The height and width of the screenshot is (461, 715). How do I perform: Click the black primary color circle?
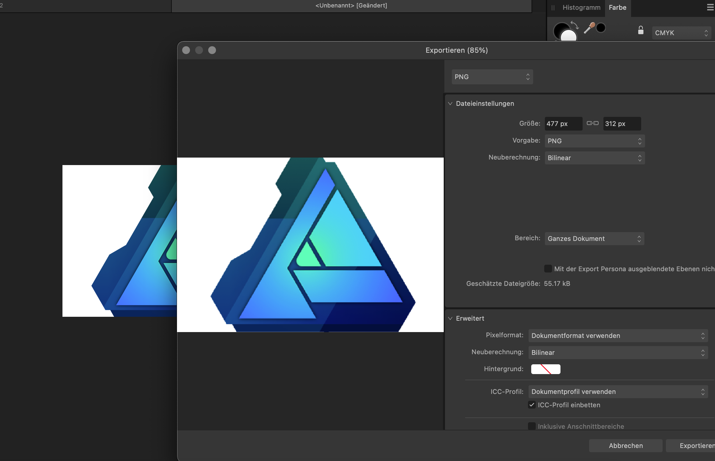(560, 30)
